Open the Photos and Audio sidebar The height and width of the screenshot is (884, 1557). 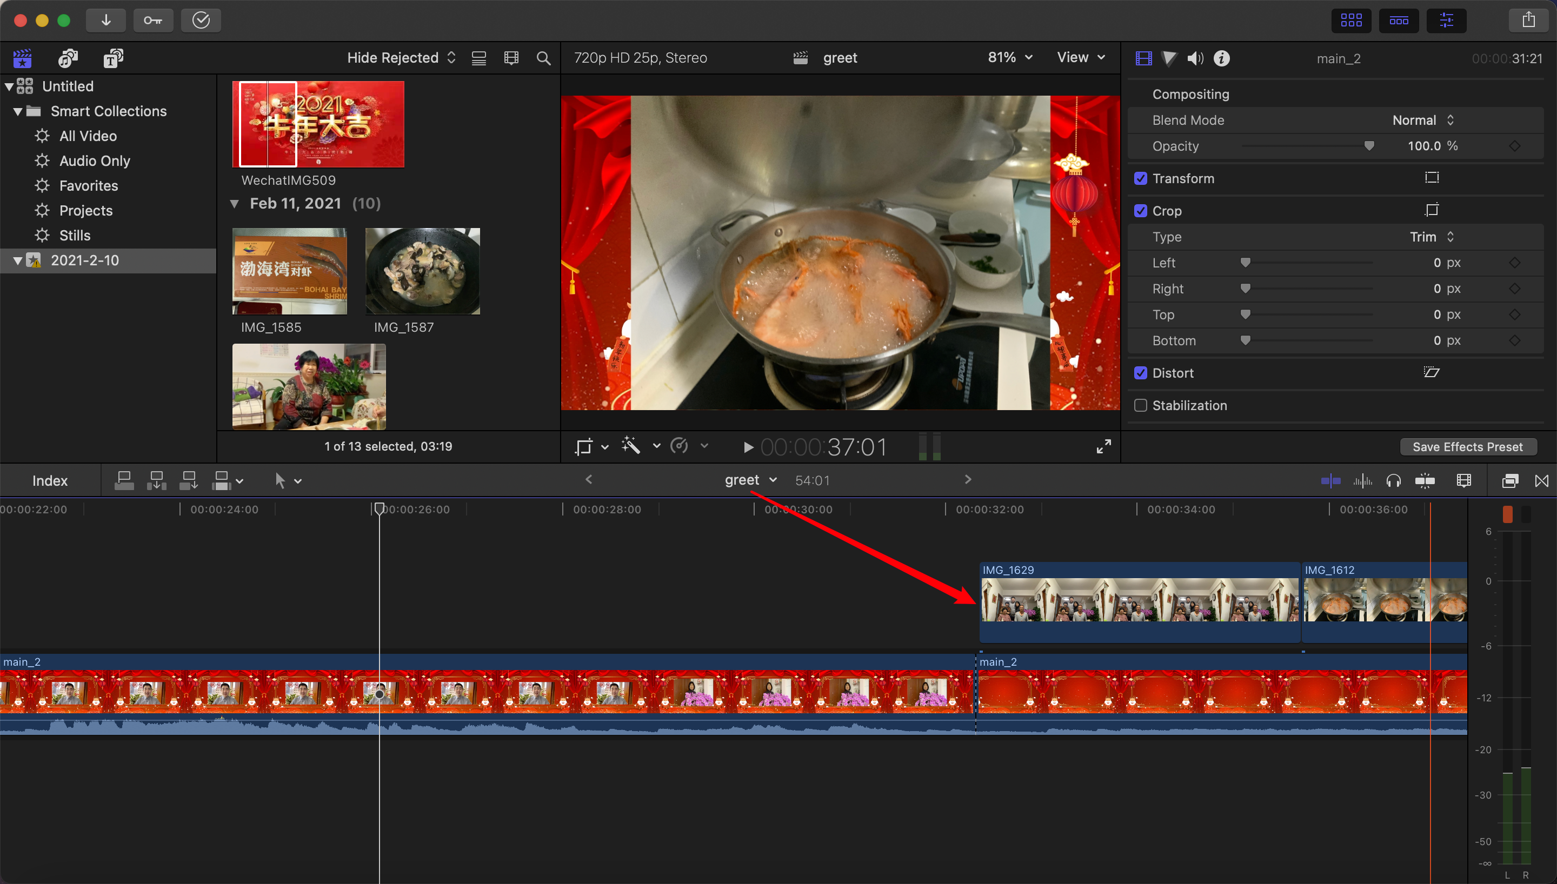click(x=68, y=58)
